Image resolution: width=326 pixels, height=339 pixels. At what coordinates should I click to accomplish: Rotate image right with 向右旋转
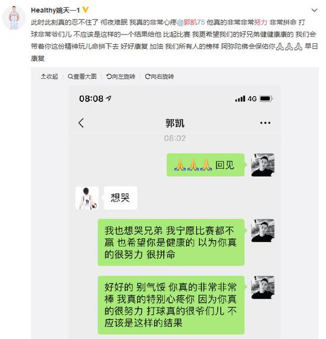(159, 76)
